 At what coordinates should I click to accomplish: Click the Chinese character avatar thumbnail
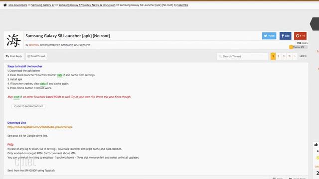[13, 40]
